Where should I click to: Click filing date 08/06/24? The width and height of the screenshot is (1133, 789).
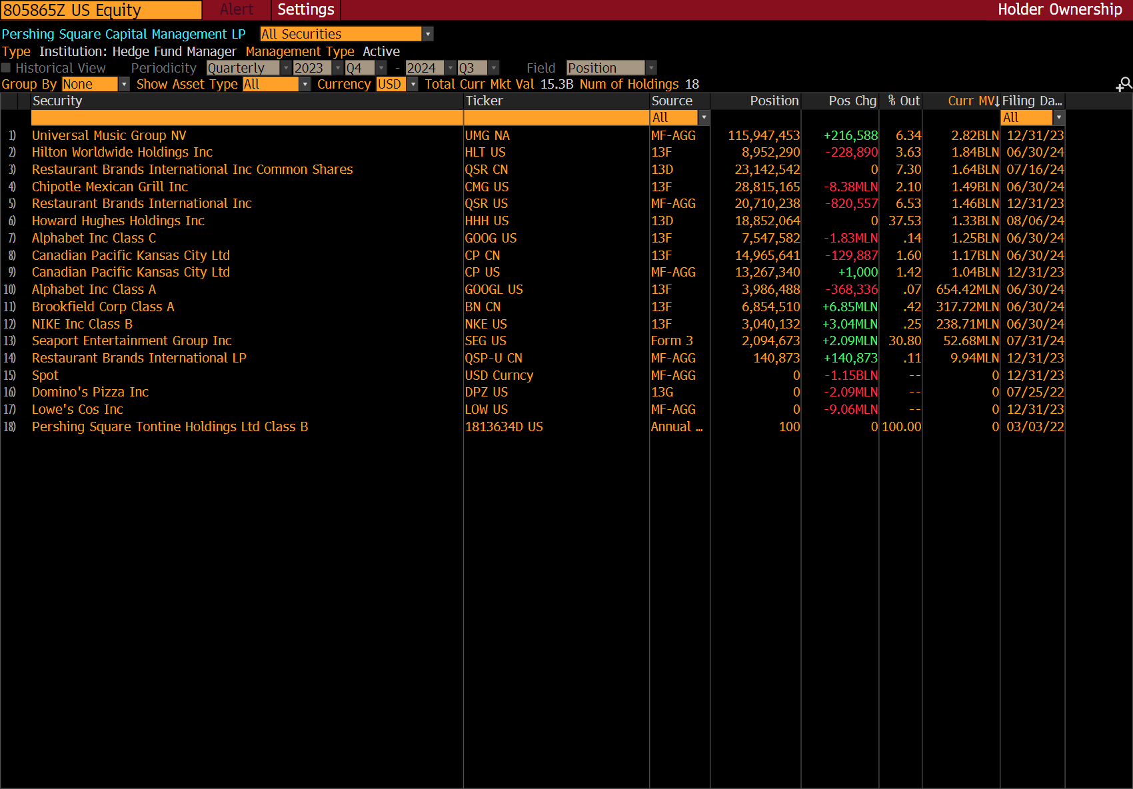(1035, 221)
